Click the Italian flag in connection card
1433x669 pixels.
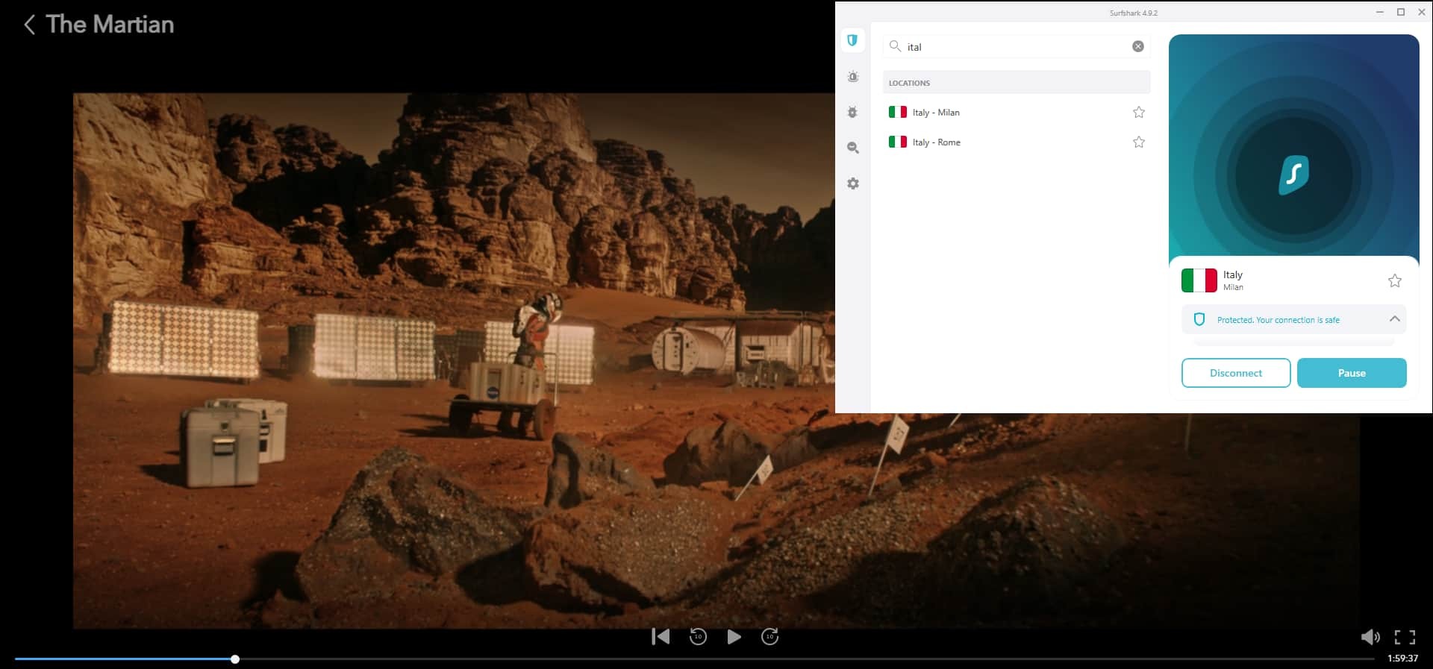click(1199, 280)
